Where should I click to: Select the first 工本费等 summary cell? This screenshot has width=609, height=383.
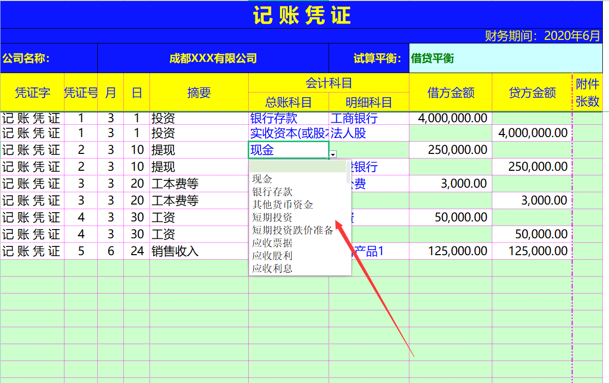coord(199,184)
